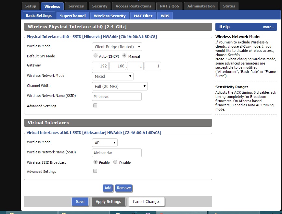Enable Wireless SSID Broadcast
Image resolution: width=282 pixels, height=214 pixels.
(96, 162)
